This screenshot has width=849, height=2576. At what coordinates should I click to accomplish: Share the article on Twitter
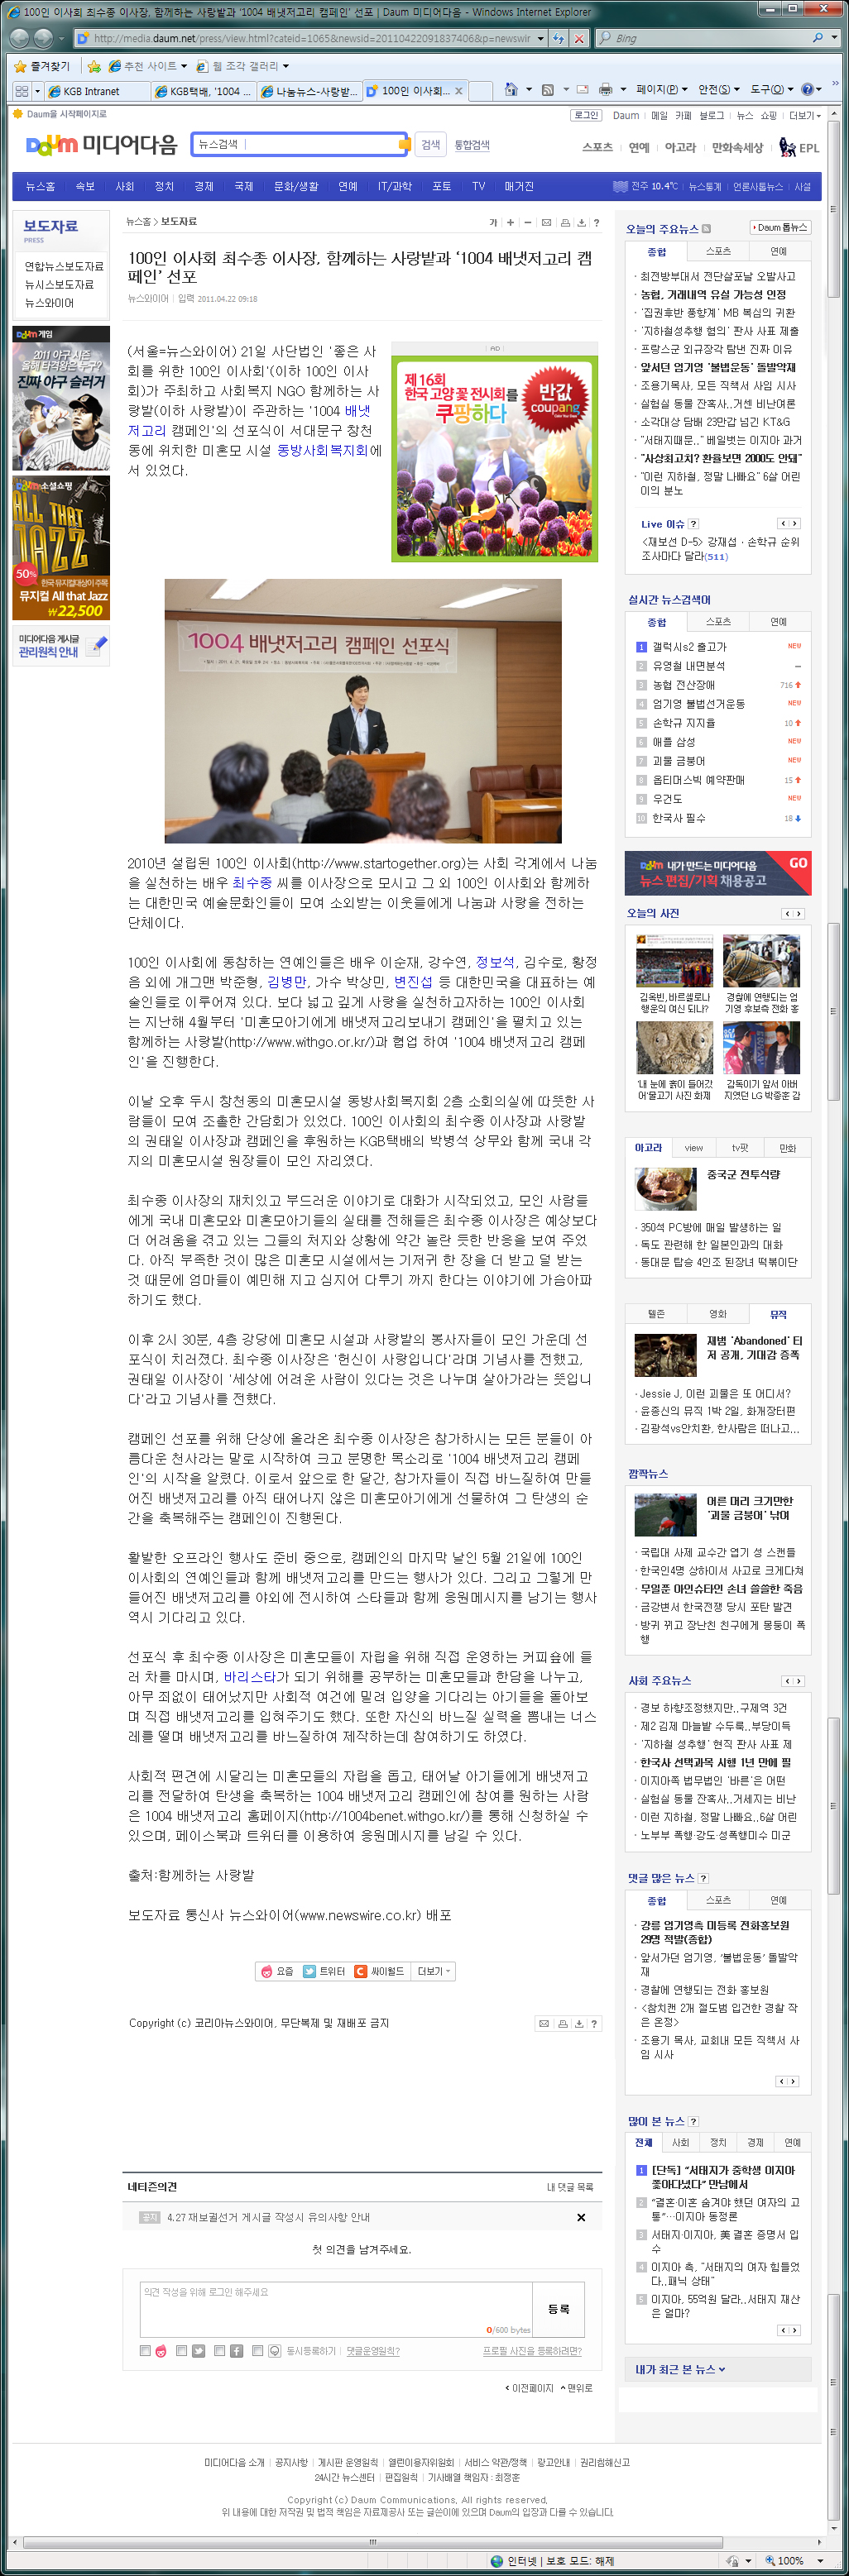pos(324,1971)
